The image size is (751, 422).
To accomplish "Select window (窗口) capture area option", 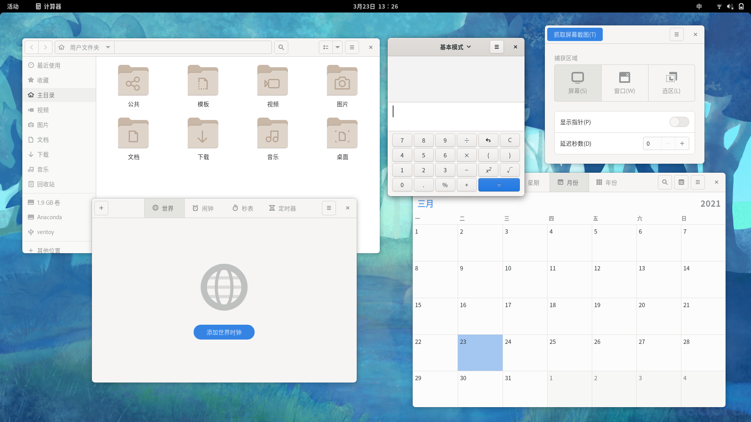I will click(x=624, y=83).
